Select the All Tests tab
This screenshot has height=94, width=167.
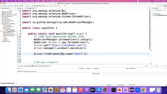(x=20, y=72)
